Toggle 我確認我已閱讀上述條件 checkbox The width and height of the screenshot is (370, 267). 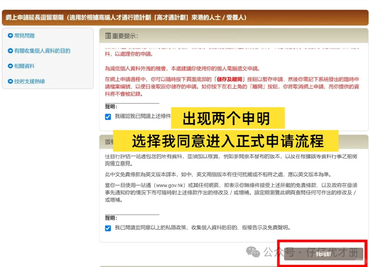(108, 117)
